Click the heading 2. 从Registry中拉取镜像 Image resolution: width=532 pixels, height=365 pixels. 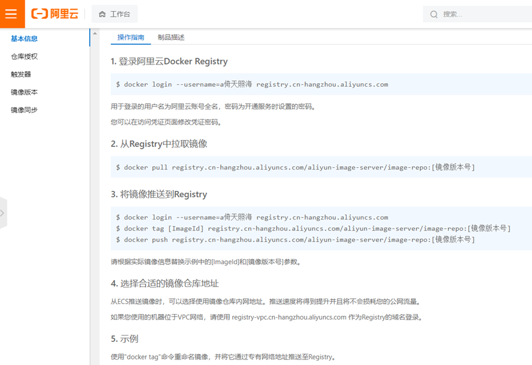tap(159, 144)
